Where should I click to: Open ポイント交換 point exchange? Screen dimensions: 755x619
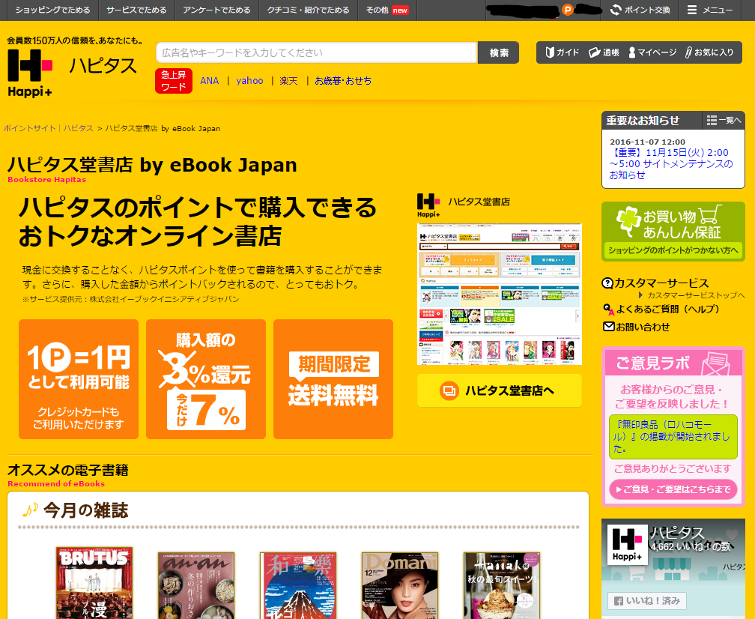(x=640, y=10)
